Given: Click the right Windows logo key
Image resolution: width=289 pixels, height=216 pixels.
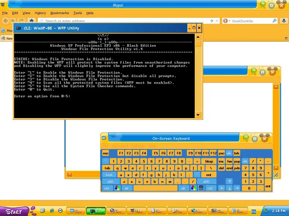Looking at the screenshot, I should [194, 188].
